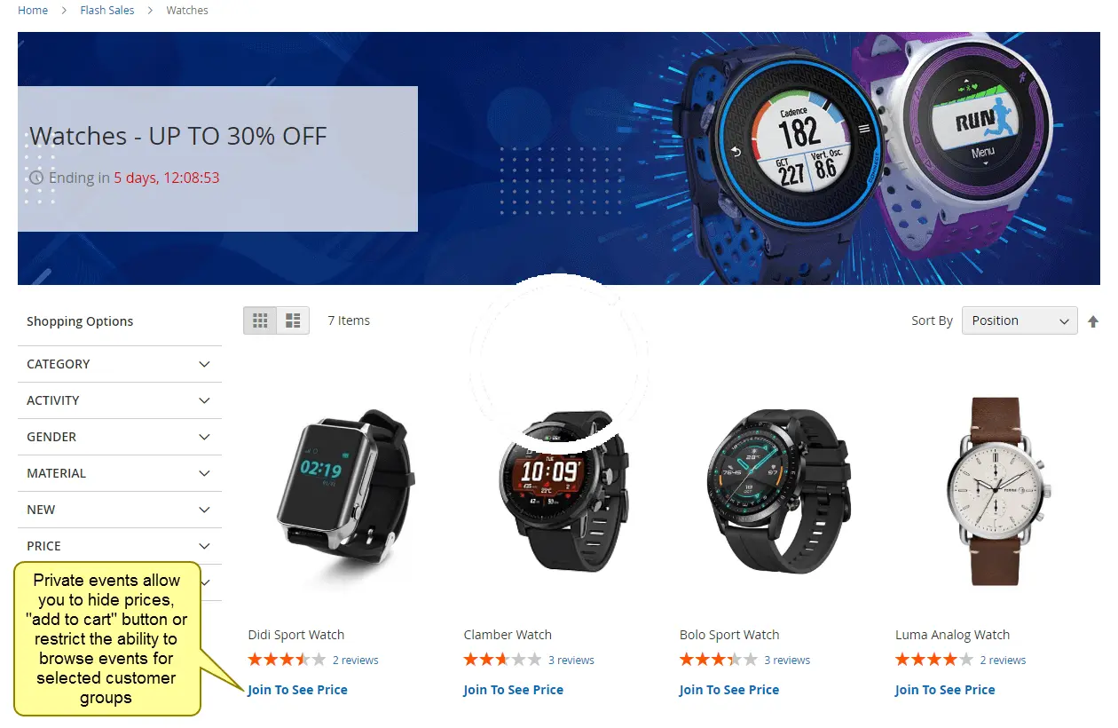This screenshot has height=728, width=1118.
Task: Open the Sort By Position dropdown
Action: coord(1020,320)
